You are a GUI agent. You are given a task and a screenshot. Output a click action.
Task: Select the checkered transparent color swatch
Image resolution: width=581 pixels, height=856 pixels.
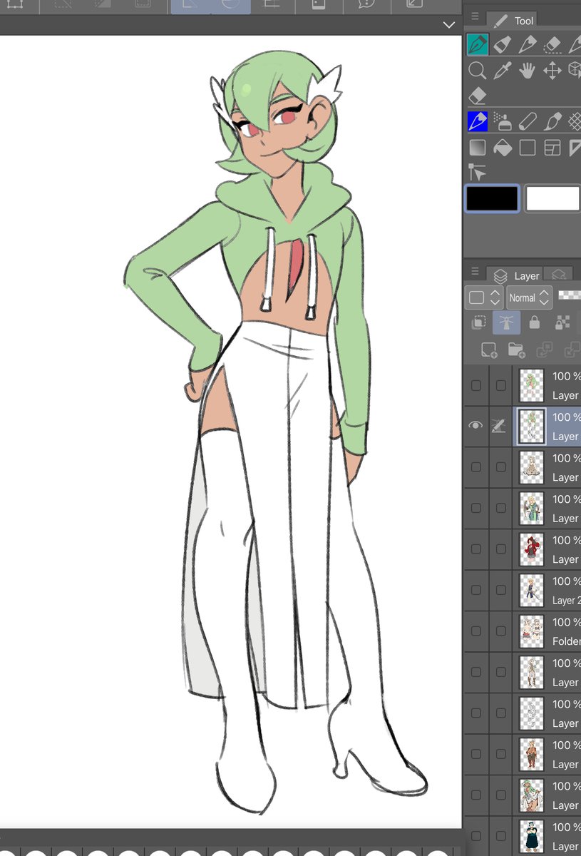pyautogui.click(x=570, y=294)
